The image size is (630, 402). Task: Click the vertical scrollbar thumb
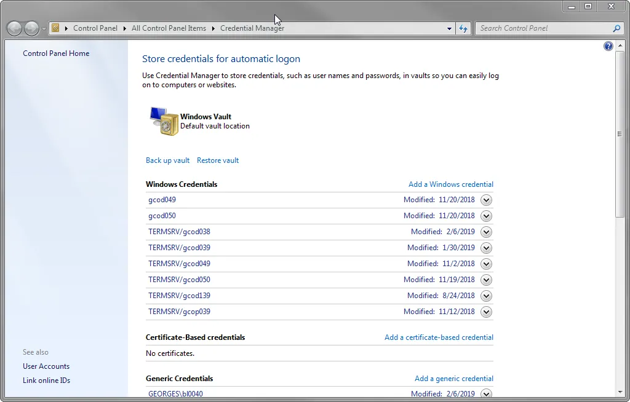click(x=620, y=134)
